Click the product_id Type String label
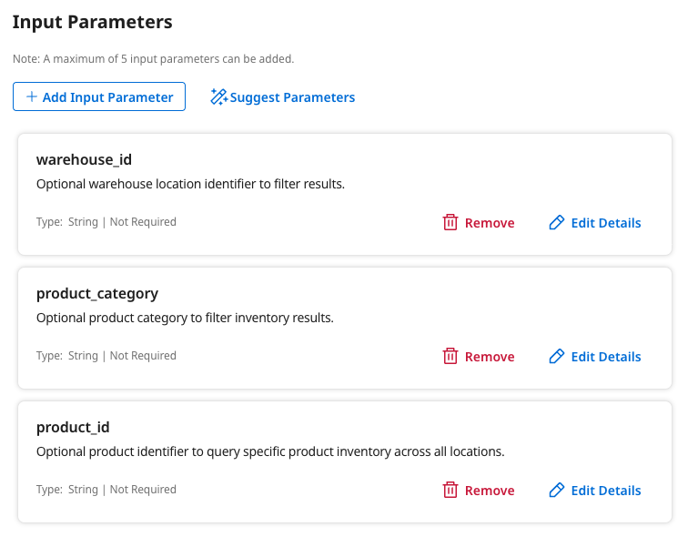 [x=106, y=490]
